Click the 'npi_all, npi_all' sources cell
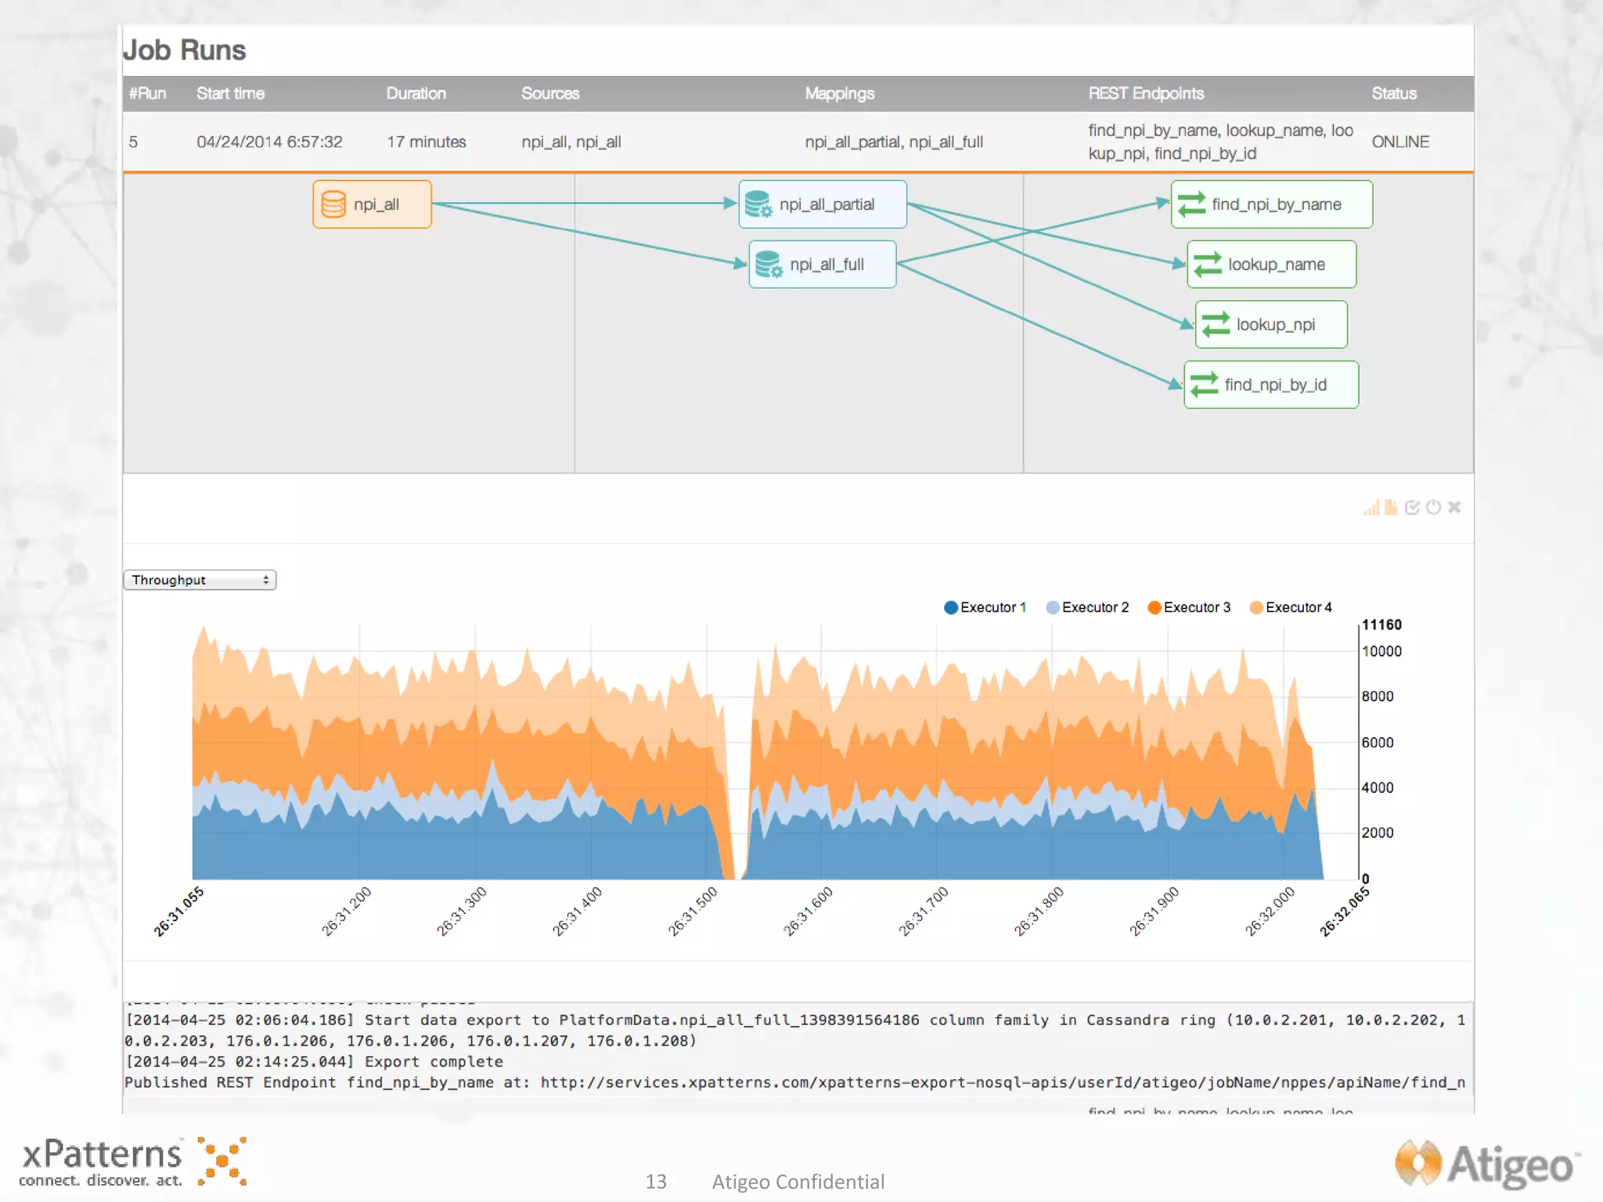Viewport: 1603px width, 1202px height. pyautogui.click(x=571, y=142)
